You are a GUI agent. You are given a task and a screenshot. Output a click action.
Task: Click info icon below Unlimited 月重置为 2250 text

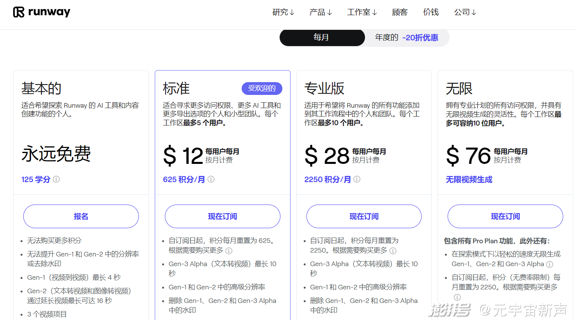[x=457, y=297]
